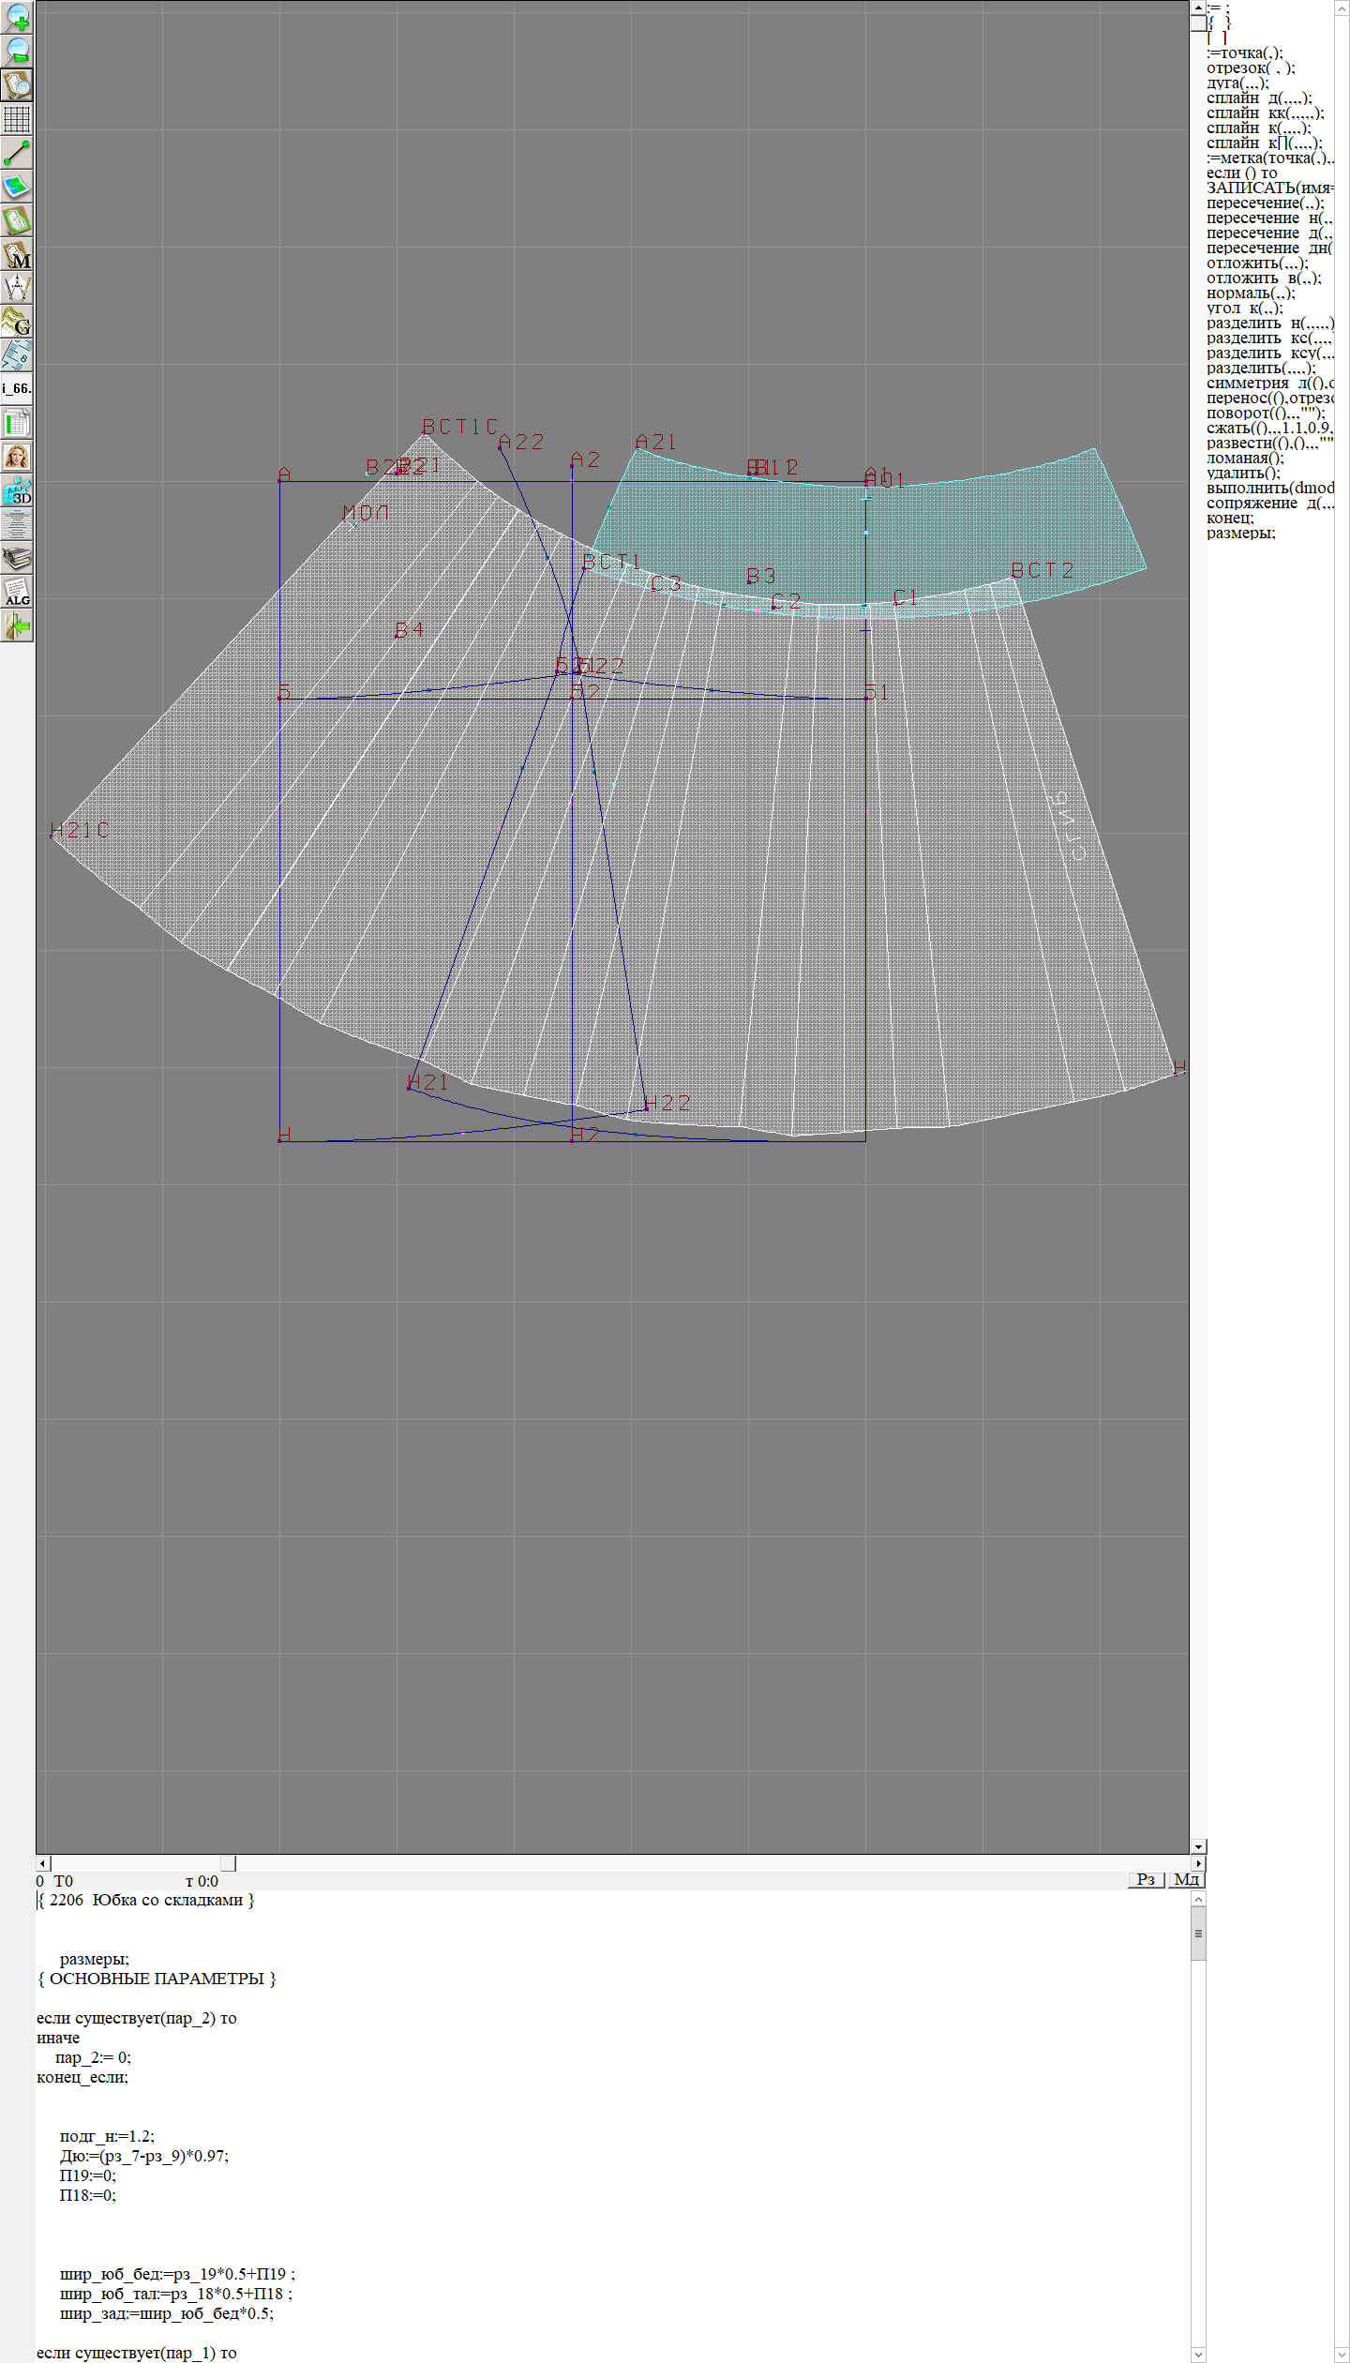Click the i_66. toolbar button
The width and height of the screenshot is (1350, 2363).
click(17, 388)
